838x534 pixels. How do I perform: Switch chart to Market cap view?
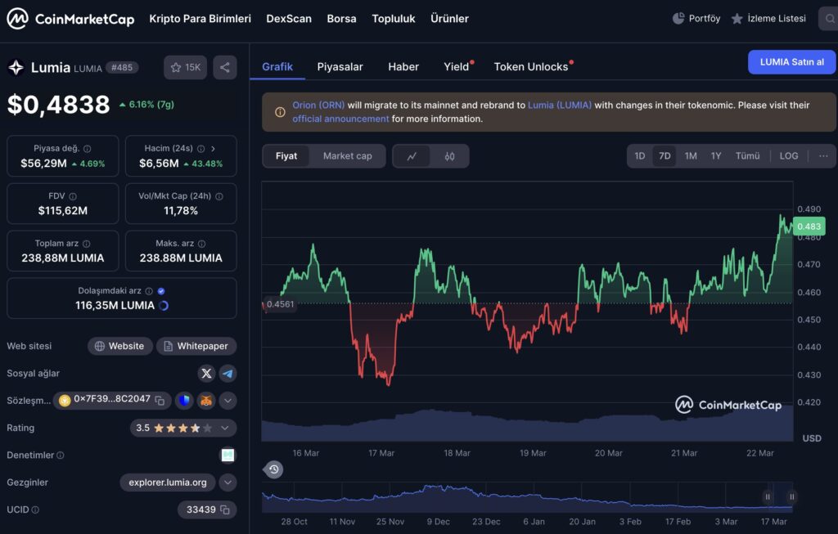pos(347,156)
